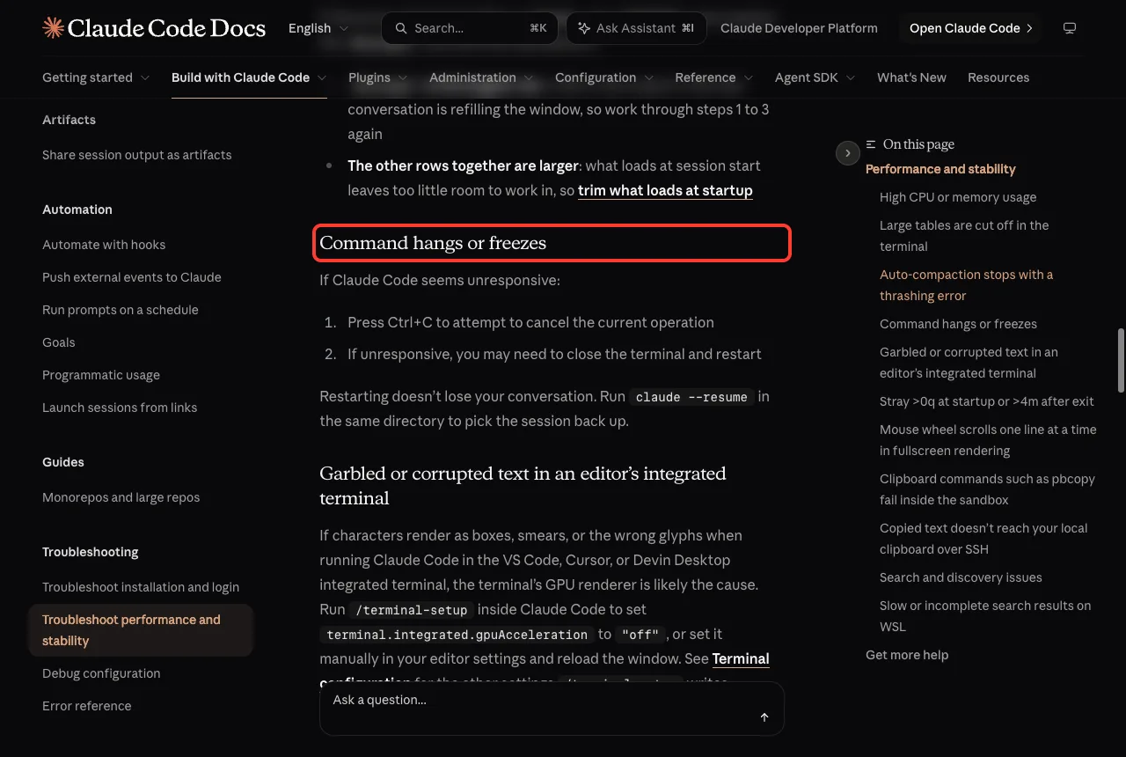Jump to Command hangs or freezes in contents

pyautogui.click(x=959, y=324)
